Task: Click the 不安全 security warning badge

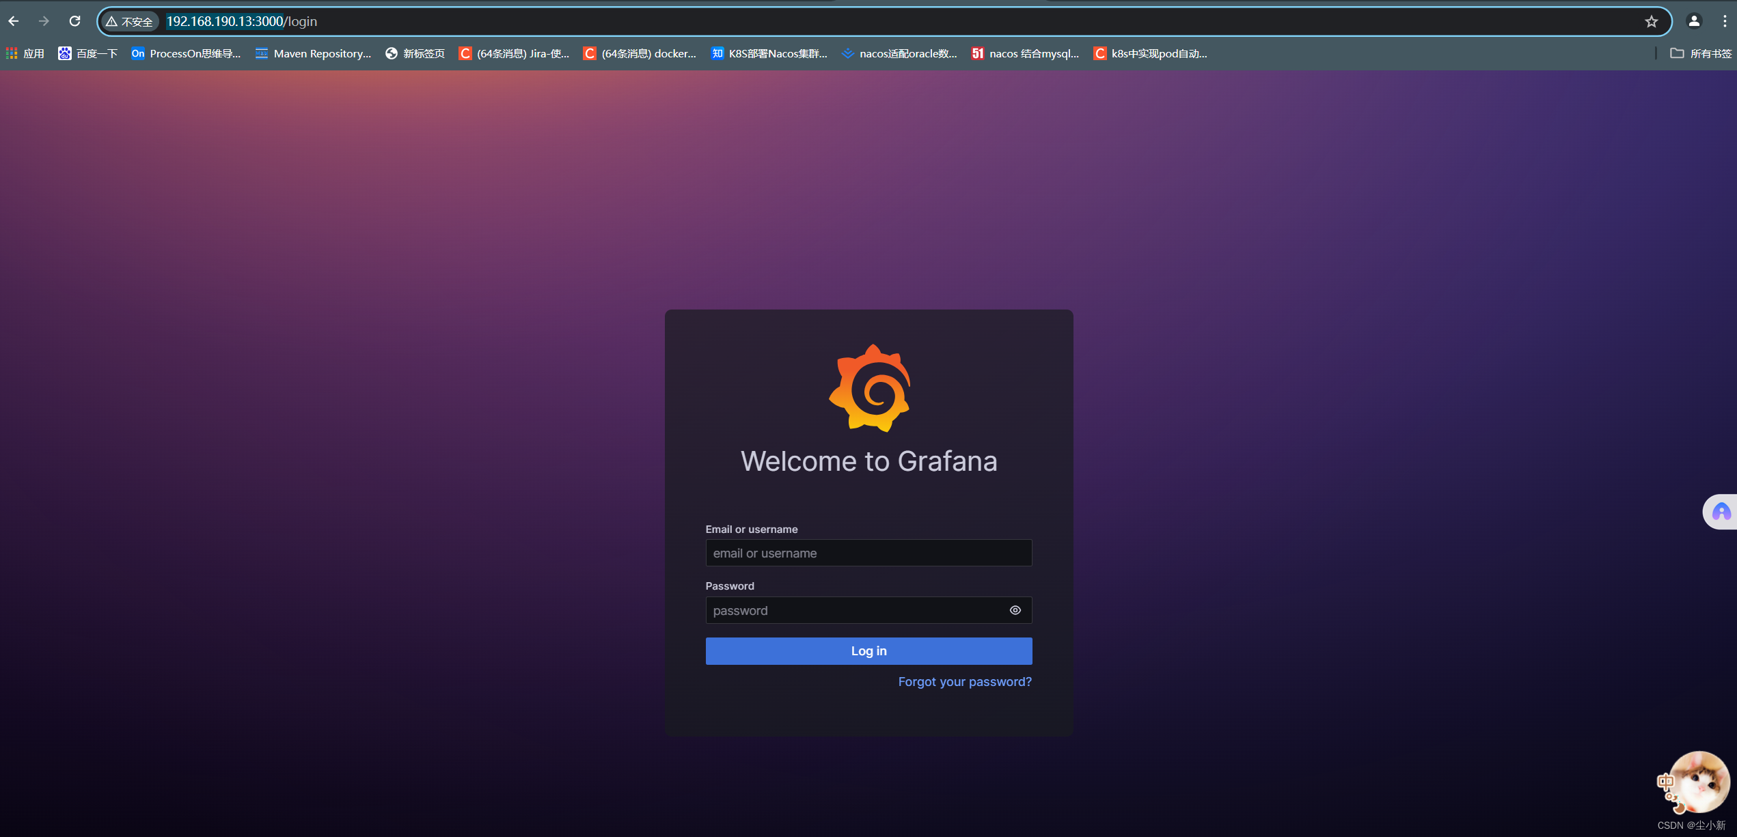Action: [x=130, y=22]
